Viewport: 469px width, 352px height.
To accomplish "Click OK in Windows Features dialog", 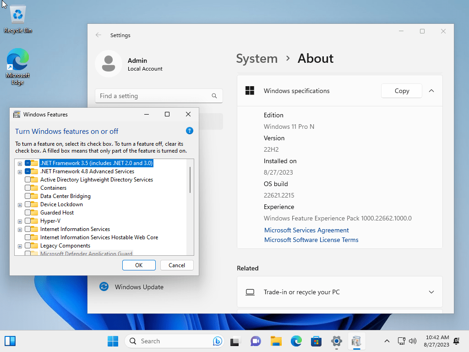I will tap(139, 265).
